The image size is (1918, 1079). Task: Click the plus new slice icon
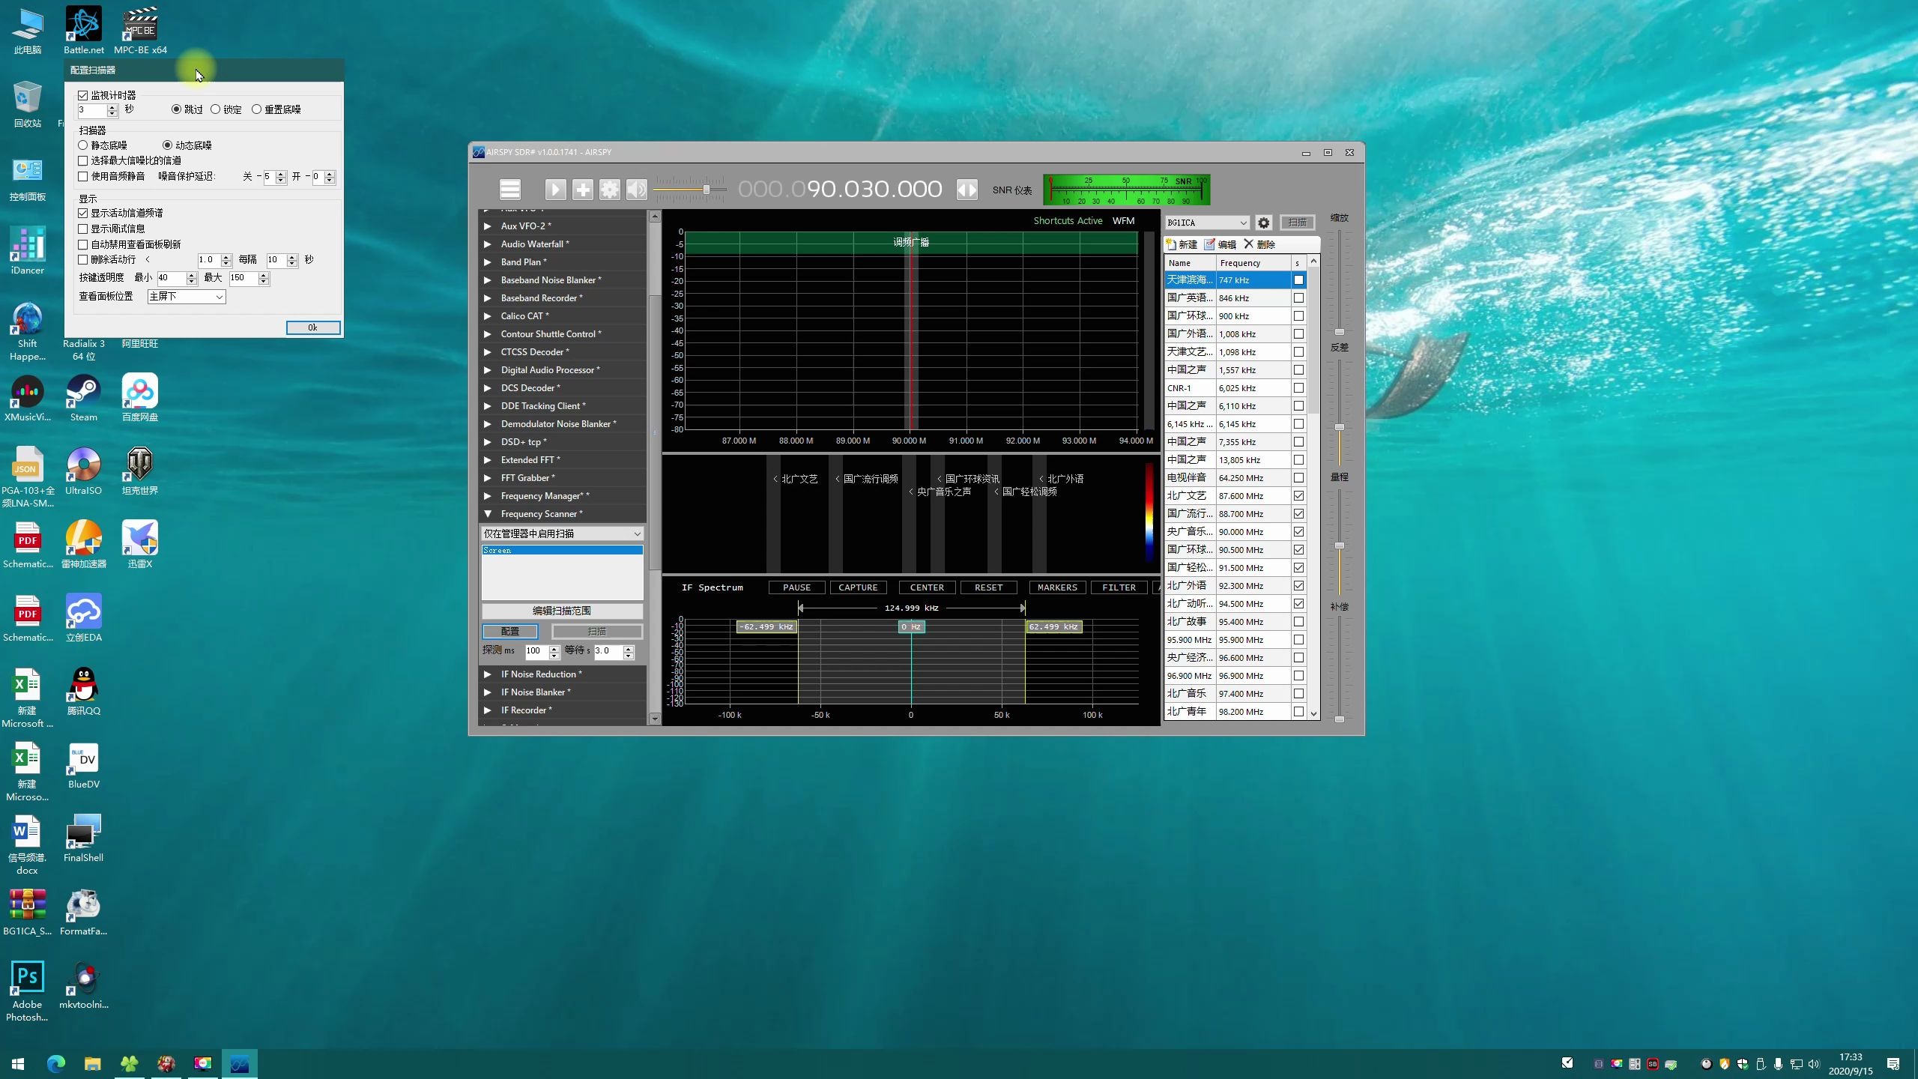click(583, 190)
